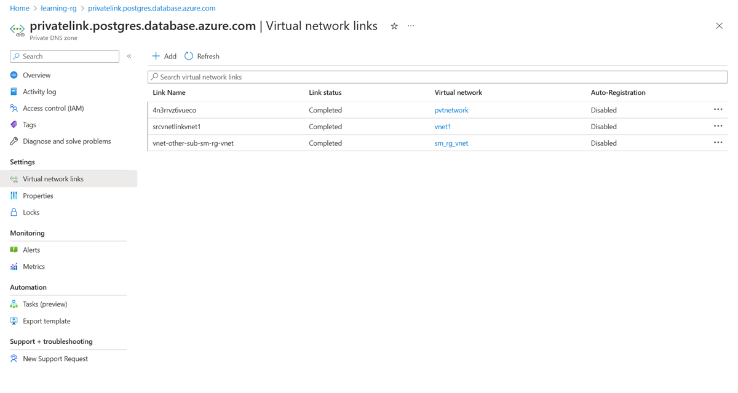The width and height of the screenshot is (738, 393).
Task: Go to Access control (IAM)
Action: (54, 108)
